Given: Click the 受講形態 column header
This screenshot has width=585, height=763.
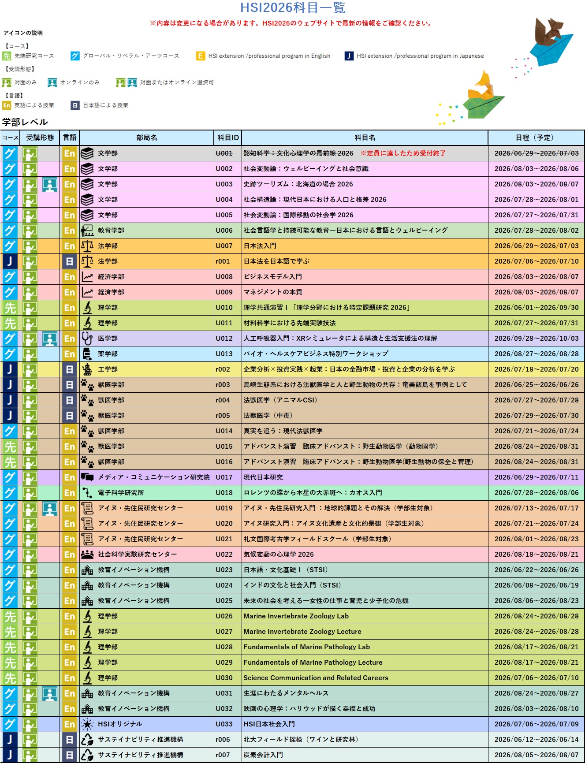Looking at the screenshot, I should tap(40, 138).
